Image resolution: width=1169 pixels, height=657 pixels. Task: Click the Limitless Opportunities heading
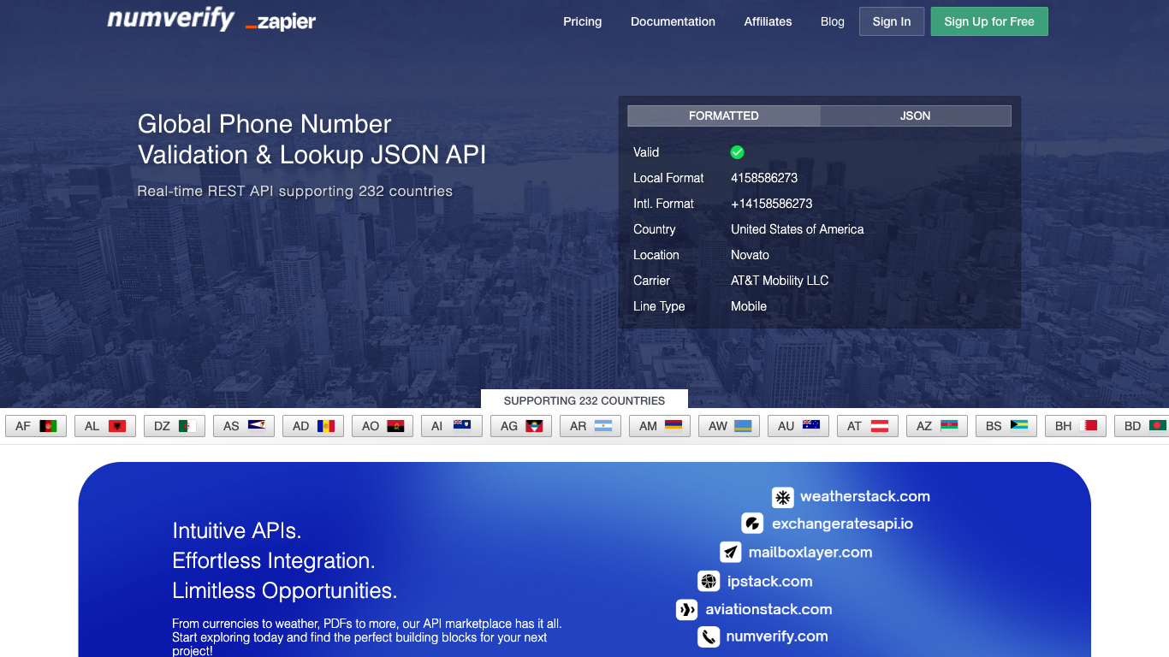(x=285, y=591)
